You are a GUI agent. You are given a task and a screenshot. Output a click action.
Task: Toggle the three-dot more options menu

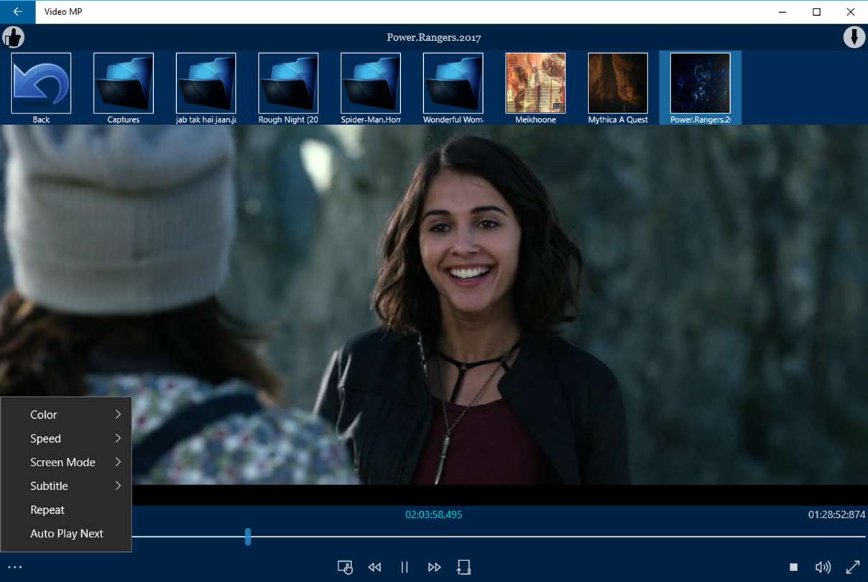(15, 567)
